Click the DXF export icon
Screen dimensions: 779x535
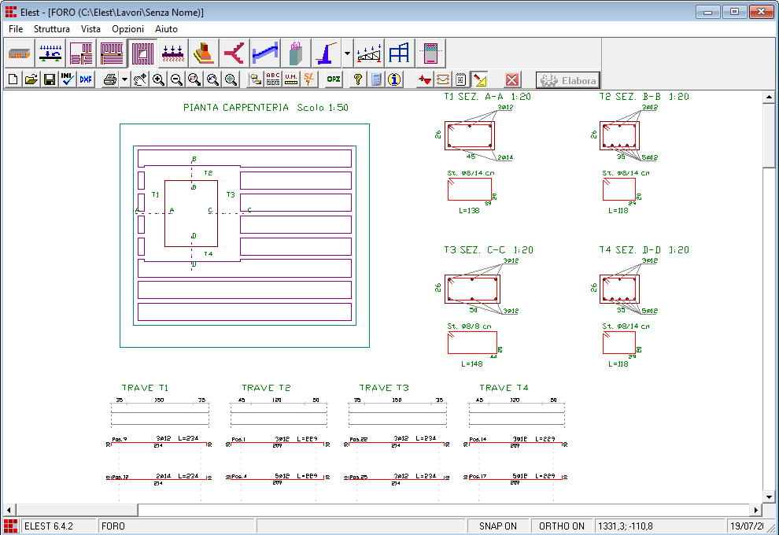click(x=86, y=79)
